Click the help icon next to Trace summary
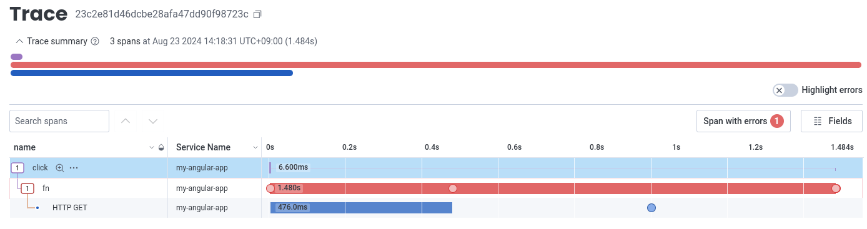867x229 pixels. 95,41
